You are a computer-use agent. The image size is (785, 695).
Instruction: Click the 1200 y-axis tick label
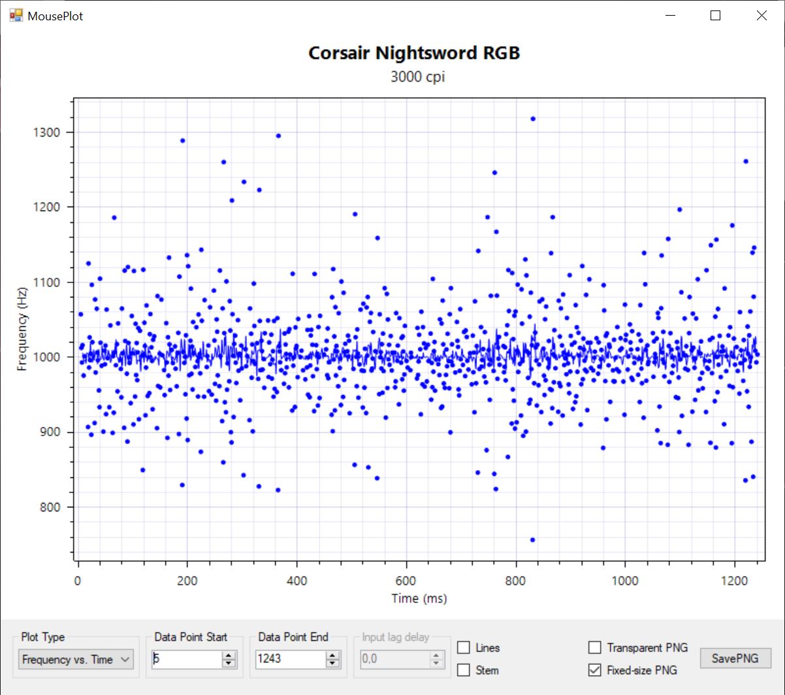coord(46,207)
